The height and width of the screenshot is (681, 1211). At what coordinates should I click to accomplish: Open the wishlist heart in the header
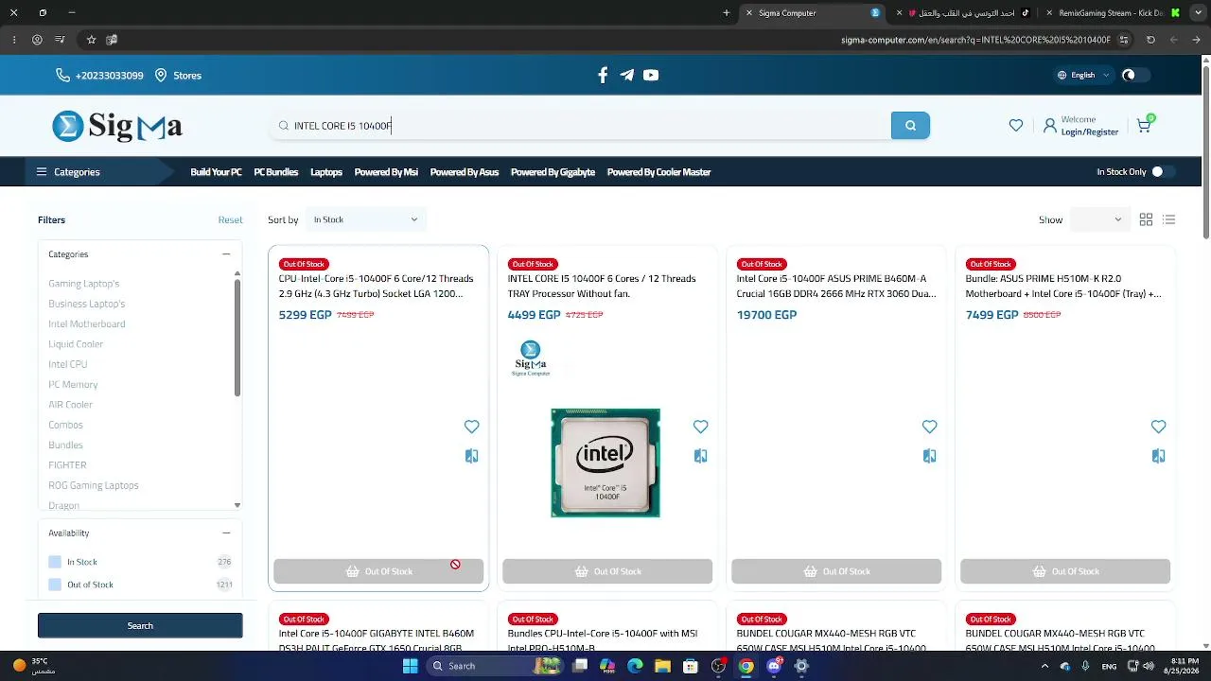pos(1016,126)
